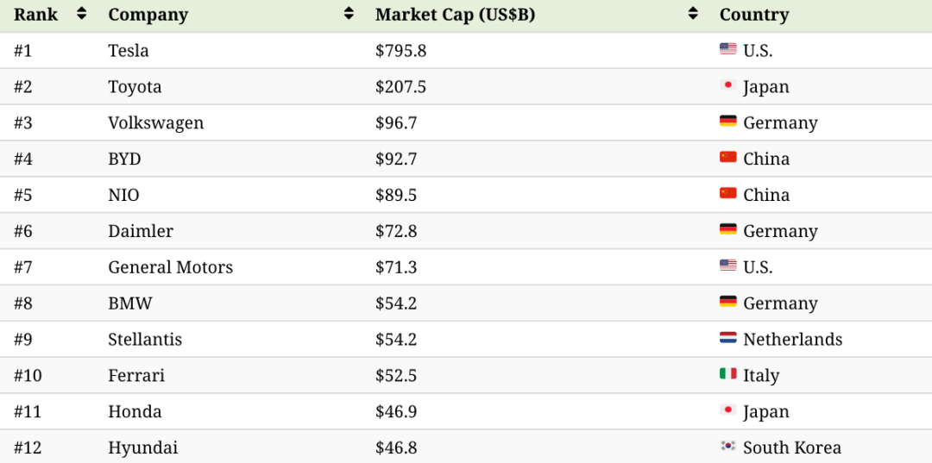The height and width of the screenshot is (463, 932).
Task: Click the Tesla company name
Action: 128,51
